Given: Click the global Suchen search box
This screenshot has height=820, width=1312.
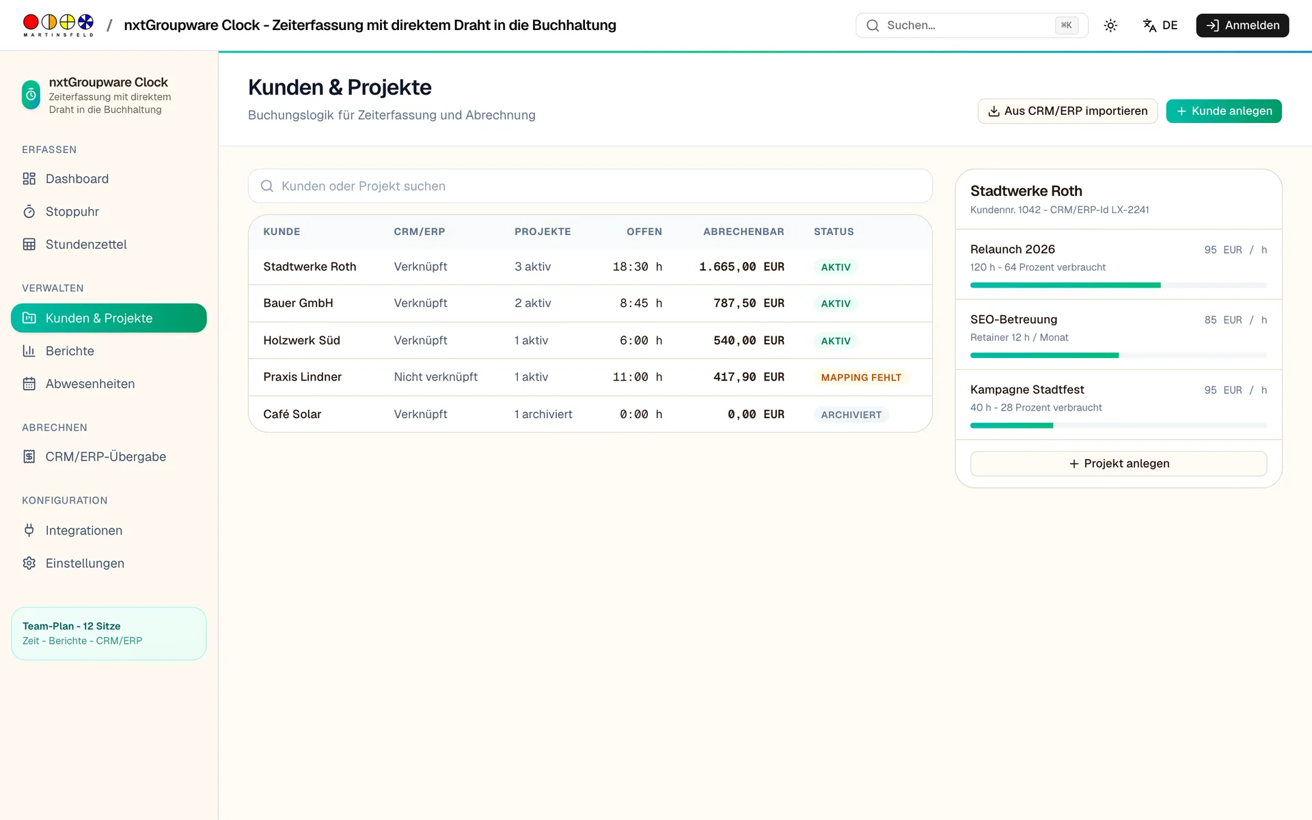Looking at the screenshot, I should point(971,25).
